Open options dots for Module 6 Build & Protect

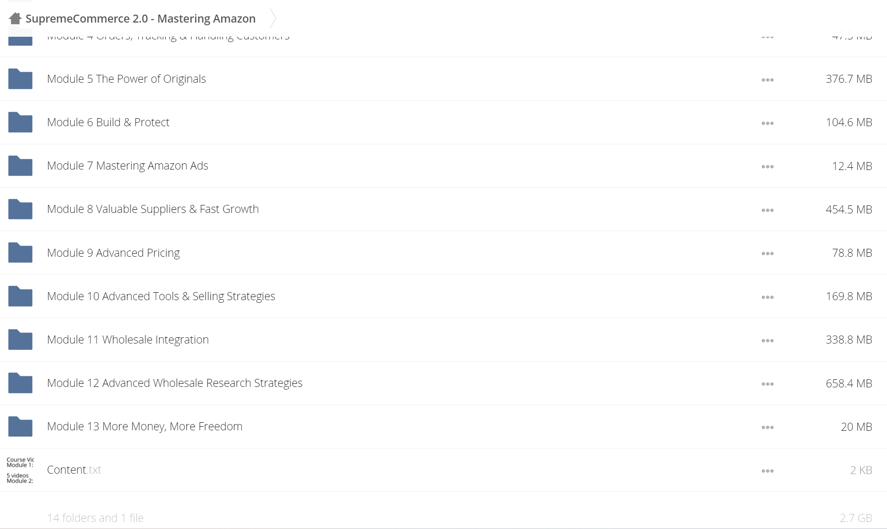767,124
